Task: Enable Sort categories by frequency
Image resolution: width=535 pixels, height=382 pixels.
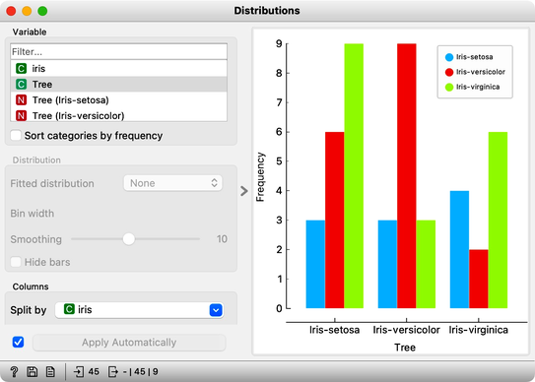Action: point(16,136)
